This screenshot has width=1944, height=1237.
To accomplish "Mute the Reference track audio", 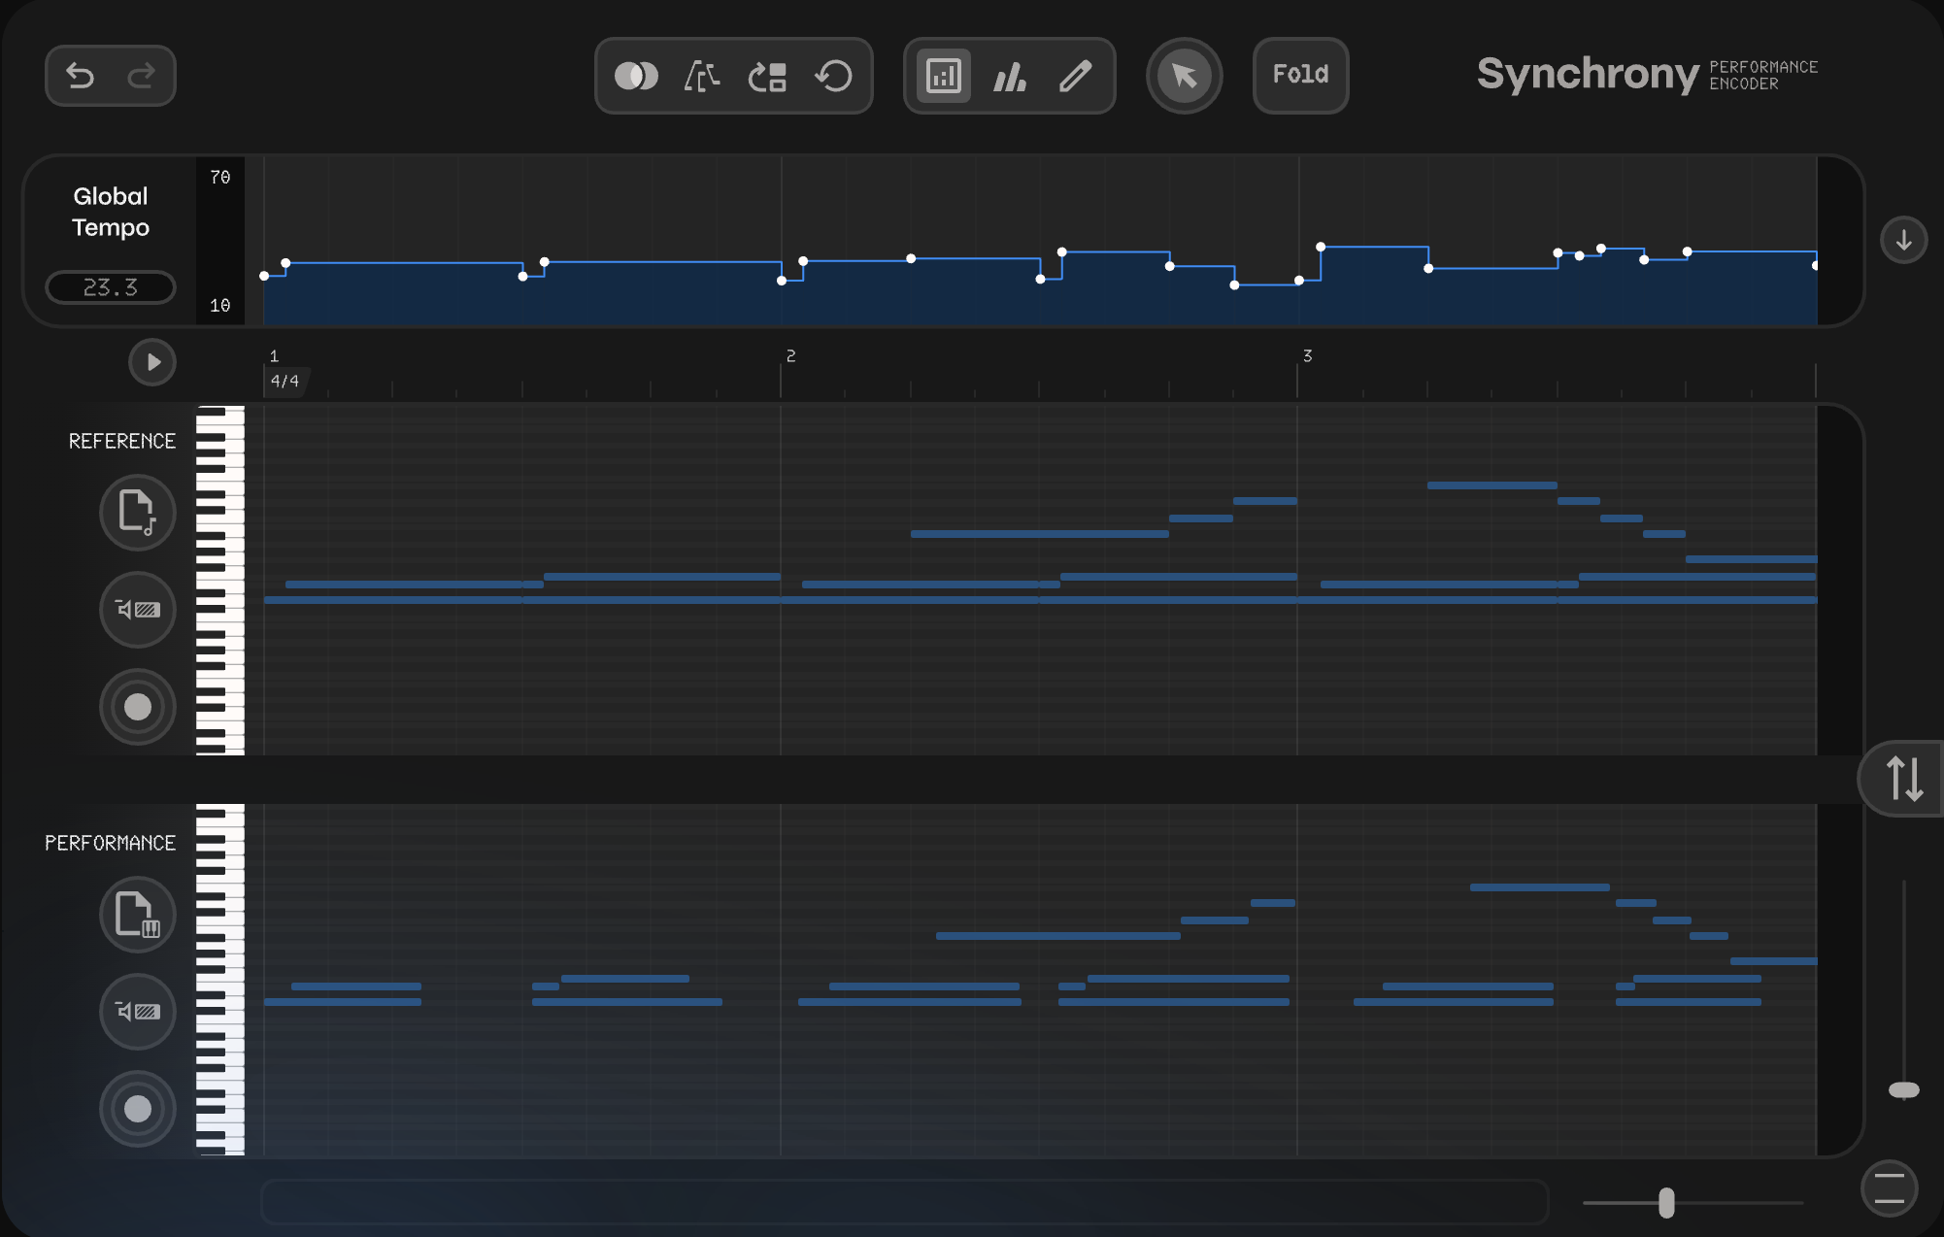I will tap(137, 609).
